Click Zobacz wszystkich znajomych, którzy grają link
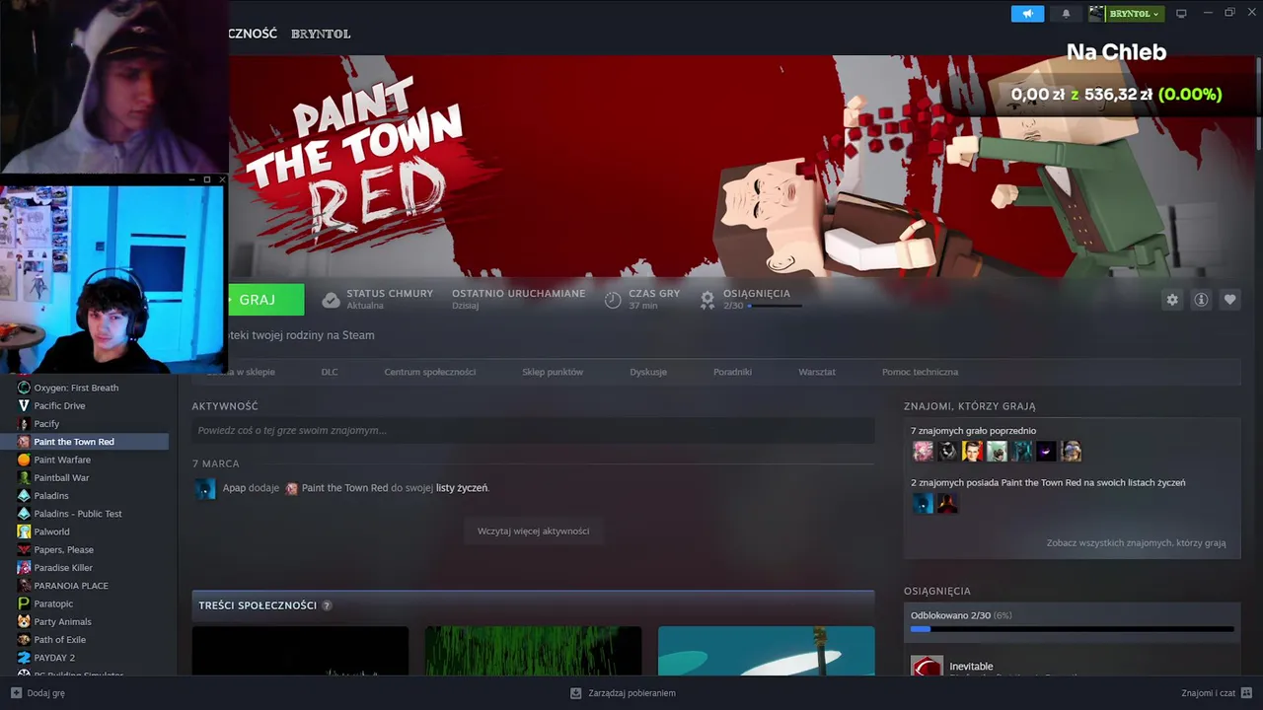The image size is (1263, 710). [x=1136, y=543]
